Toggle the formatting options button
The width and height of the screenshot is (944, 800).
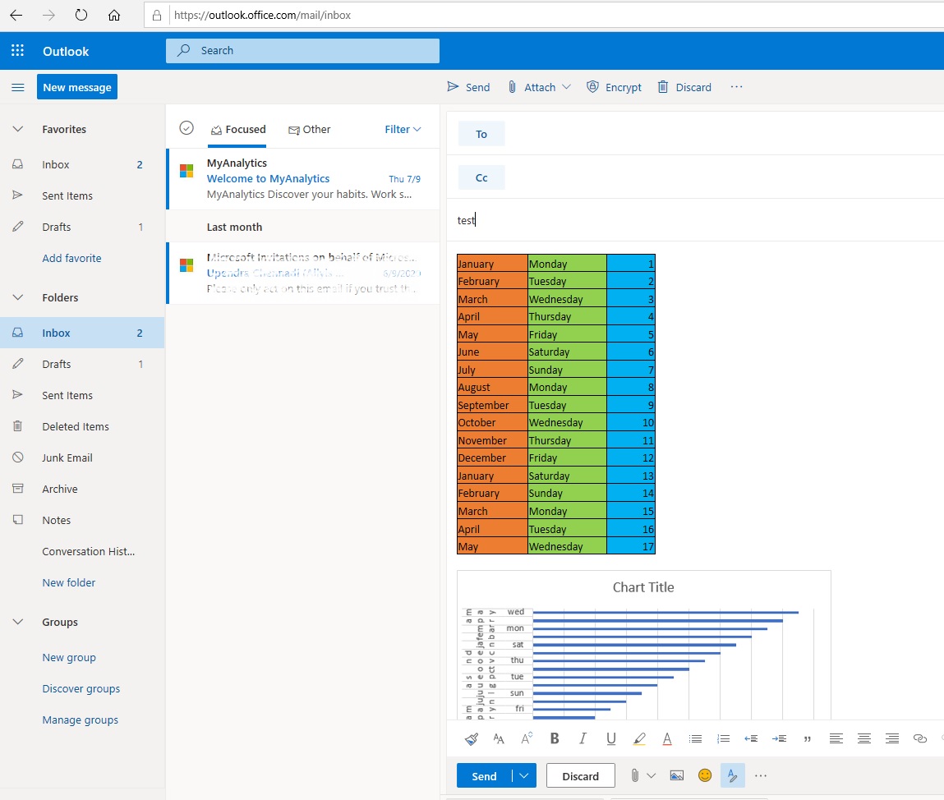coord(732,775)
